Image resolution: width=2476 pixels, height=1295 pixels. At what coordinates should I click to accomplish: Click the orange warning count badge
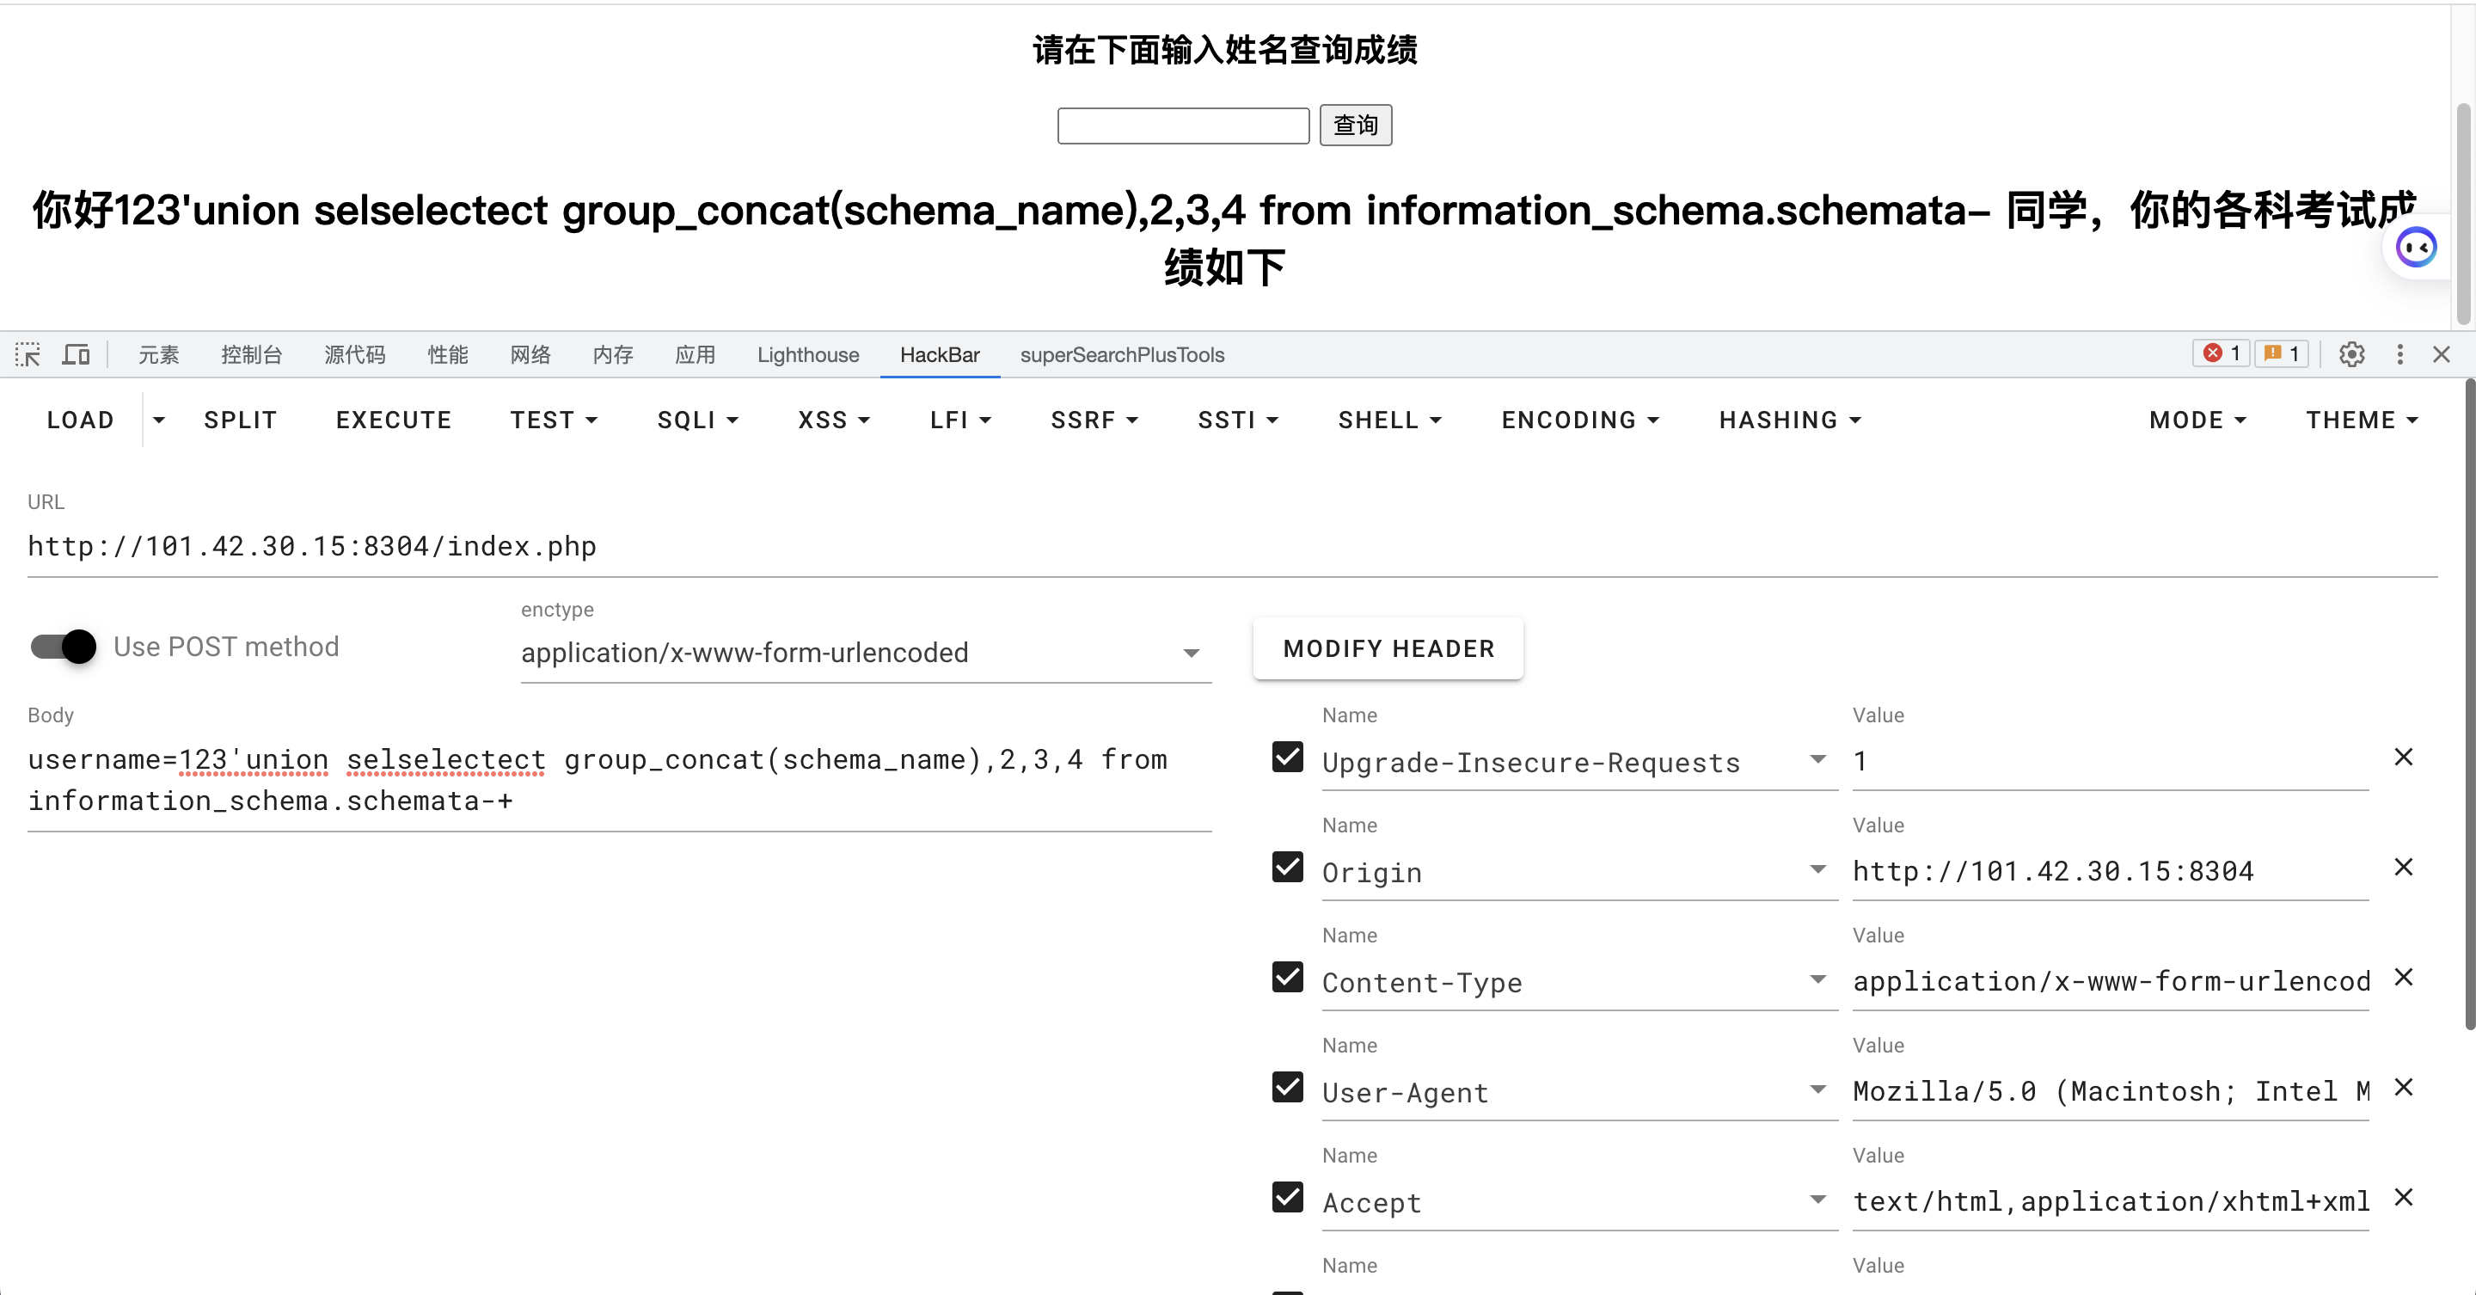[x=2281, y=353]
